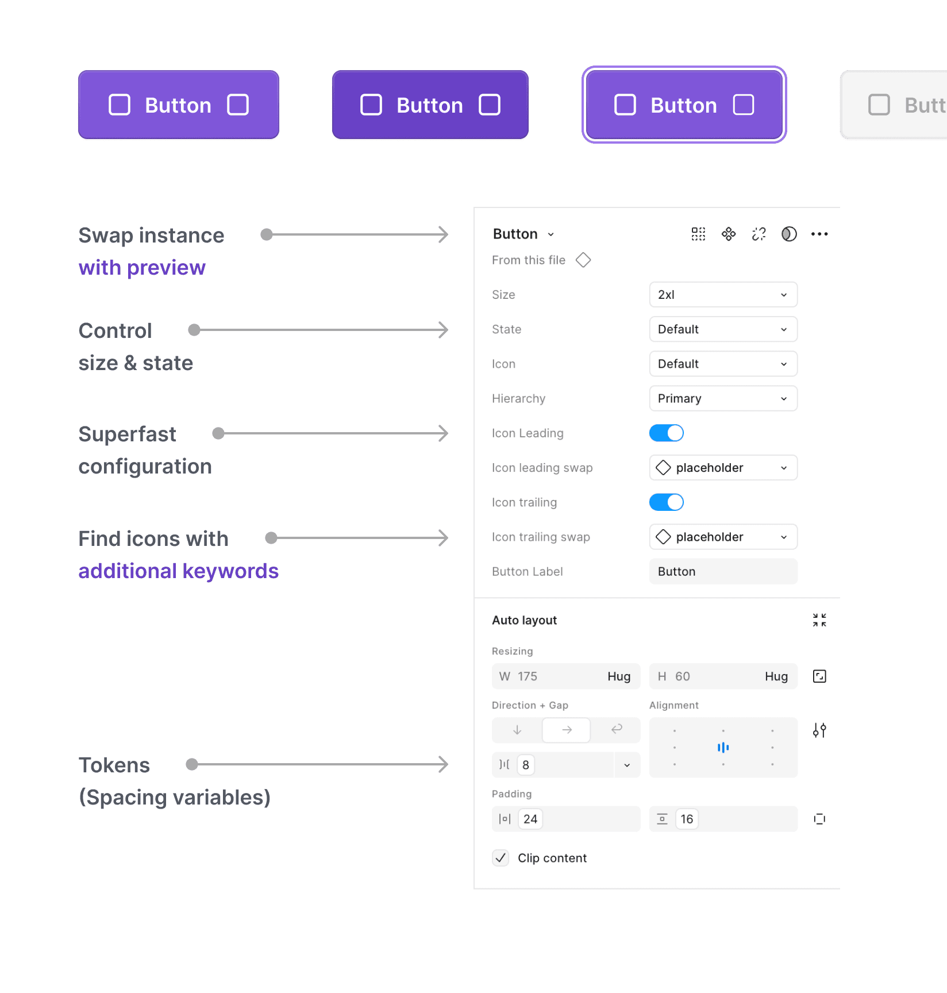Open the Icon leading swap placeholder dropdown
Screen dimensions: 947x993
tap(723, 468)
